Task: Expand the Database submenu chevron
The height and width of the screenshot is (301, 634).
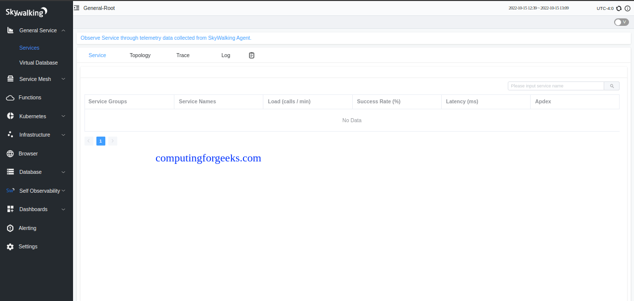Action: click(x=64, y=172)
